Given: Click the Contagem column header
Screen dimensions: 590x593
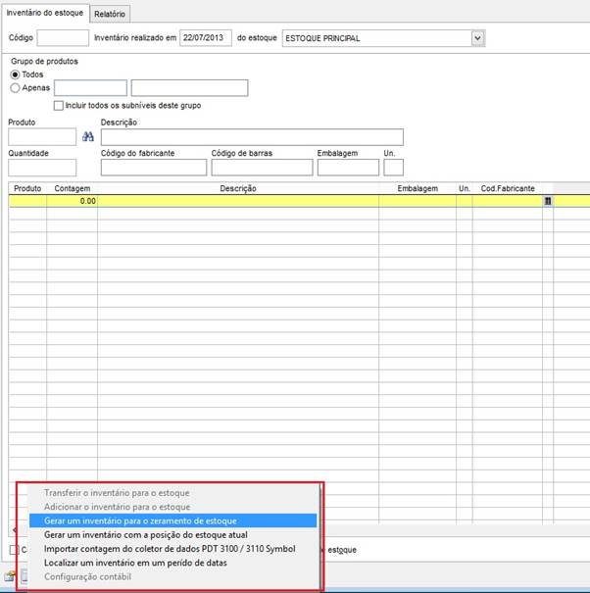Looking at the screenshot, I should click(73, 188).
